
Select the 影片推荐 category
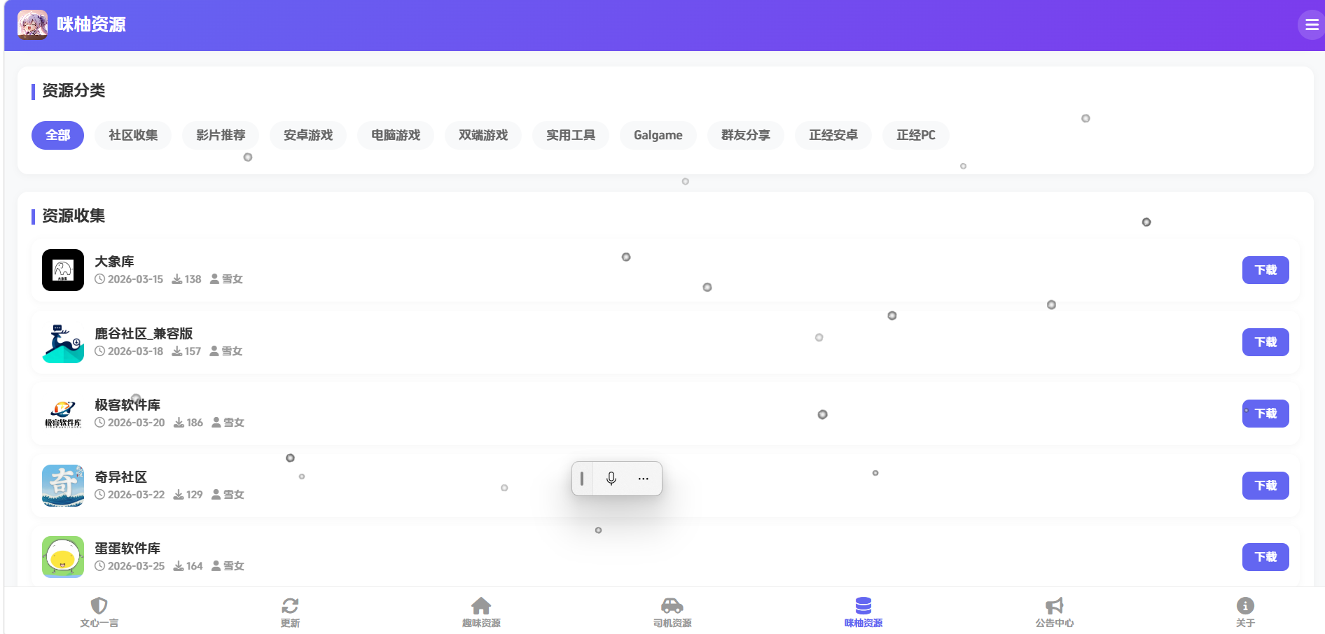221,135
